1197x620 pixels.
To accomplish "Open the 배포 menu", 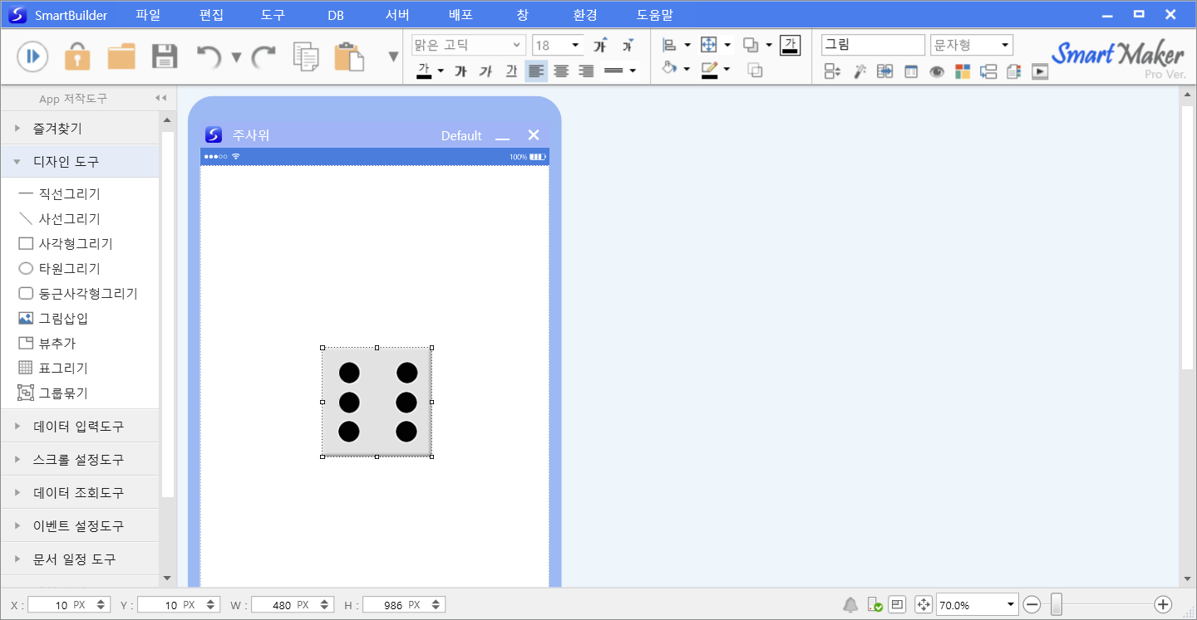I will point(461,15).
